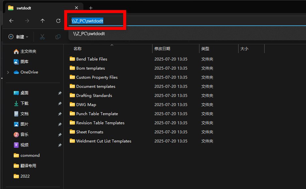Sort files by 修改日期 column
The width and height of the screenshot is (306, 189).
(x=162, y=49)
